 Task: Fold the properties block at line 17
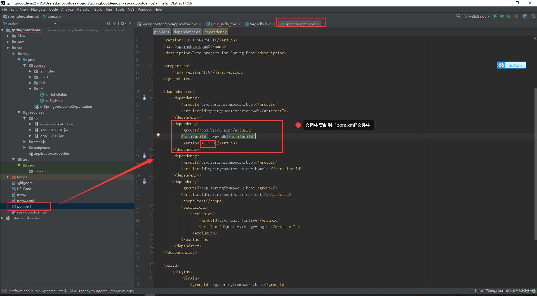click(x=152, y=66)
